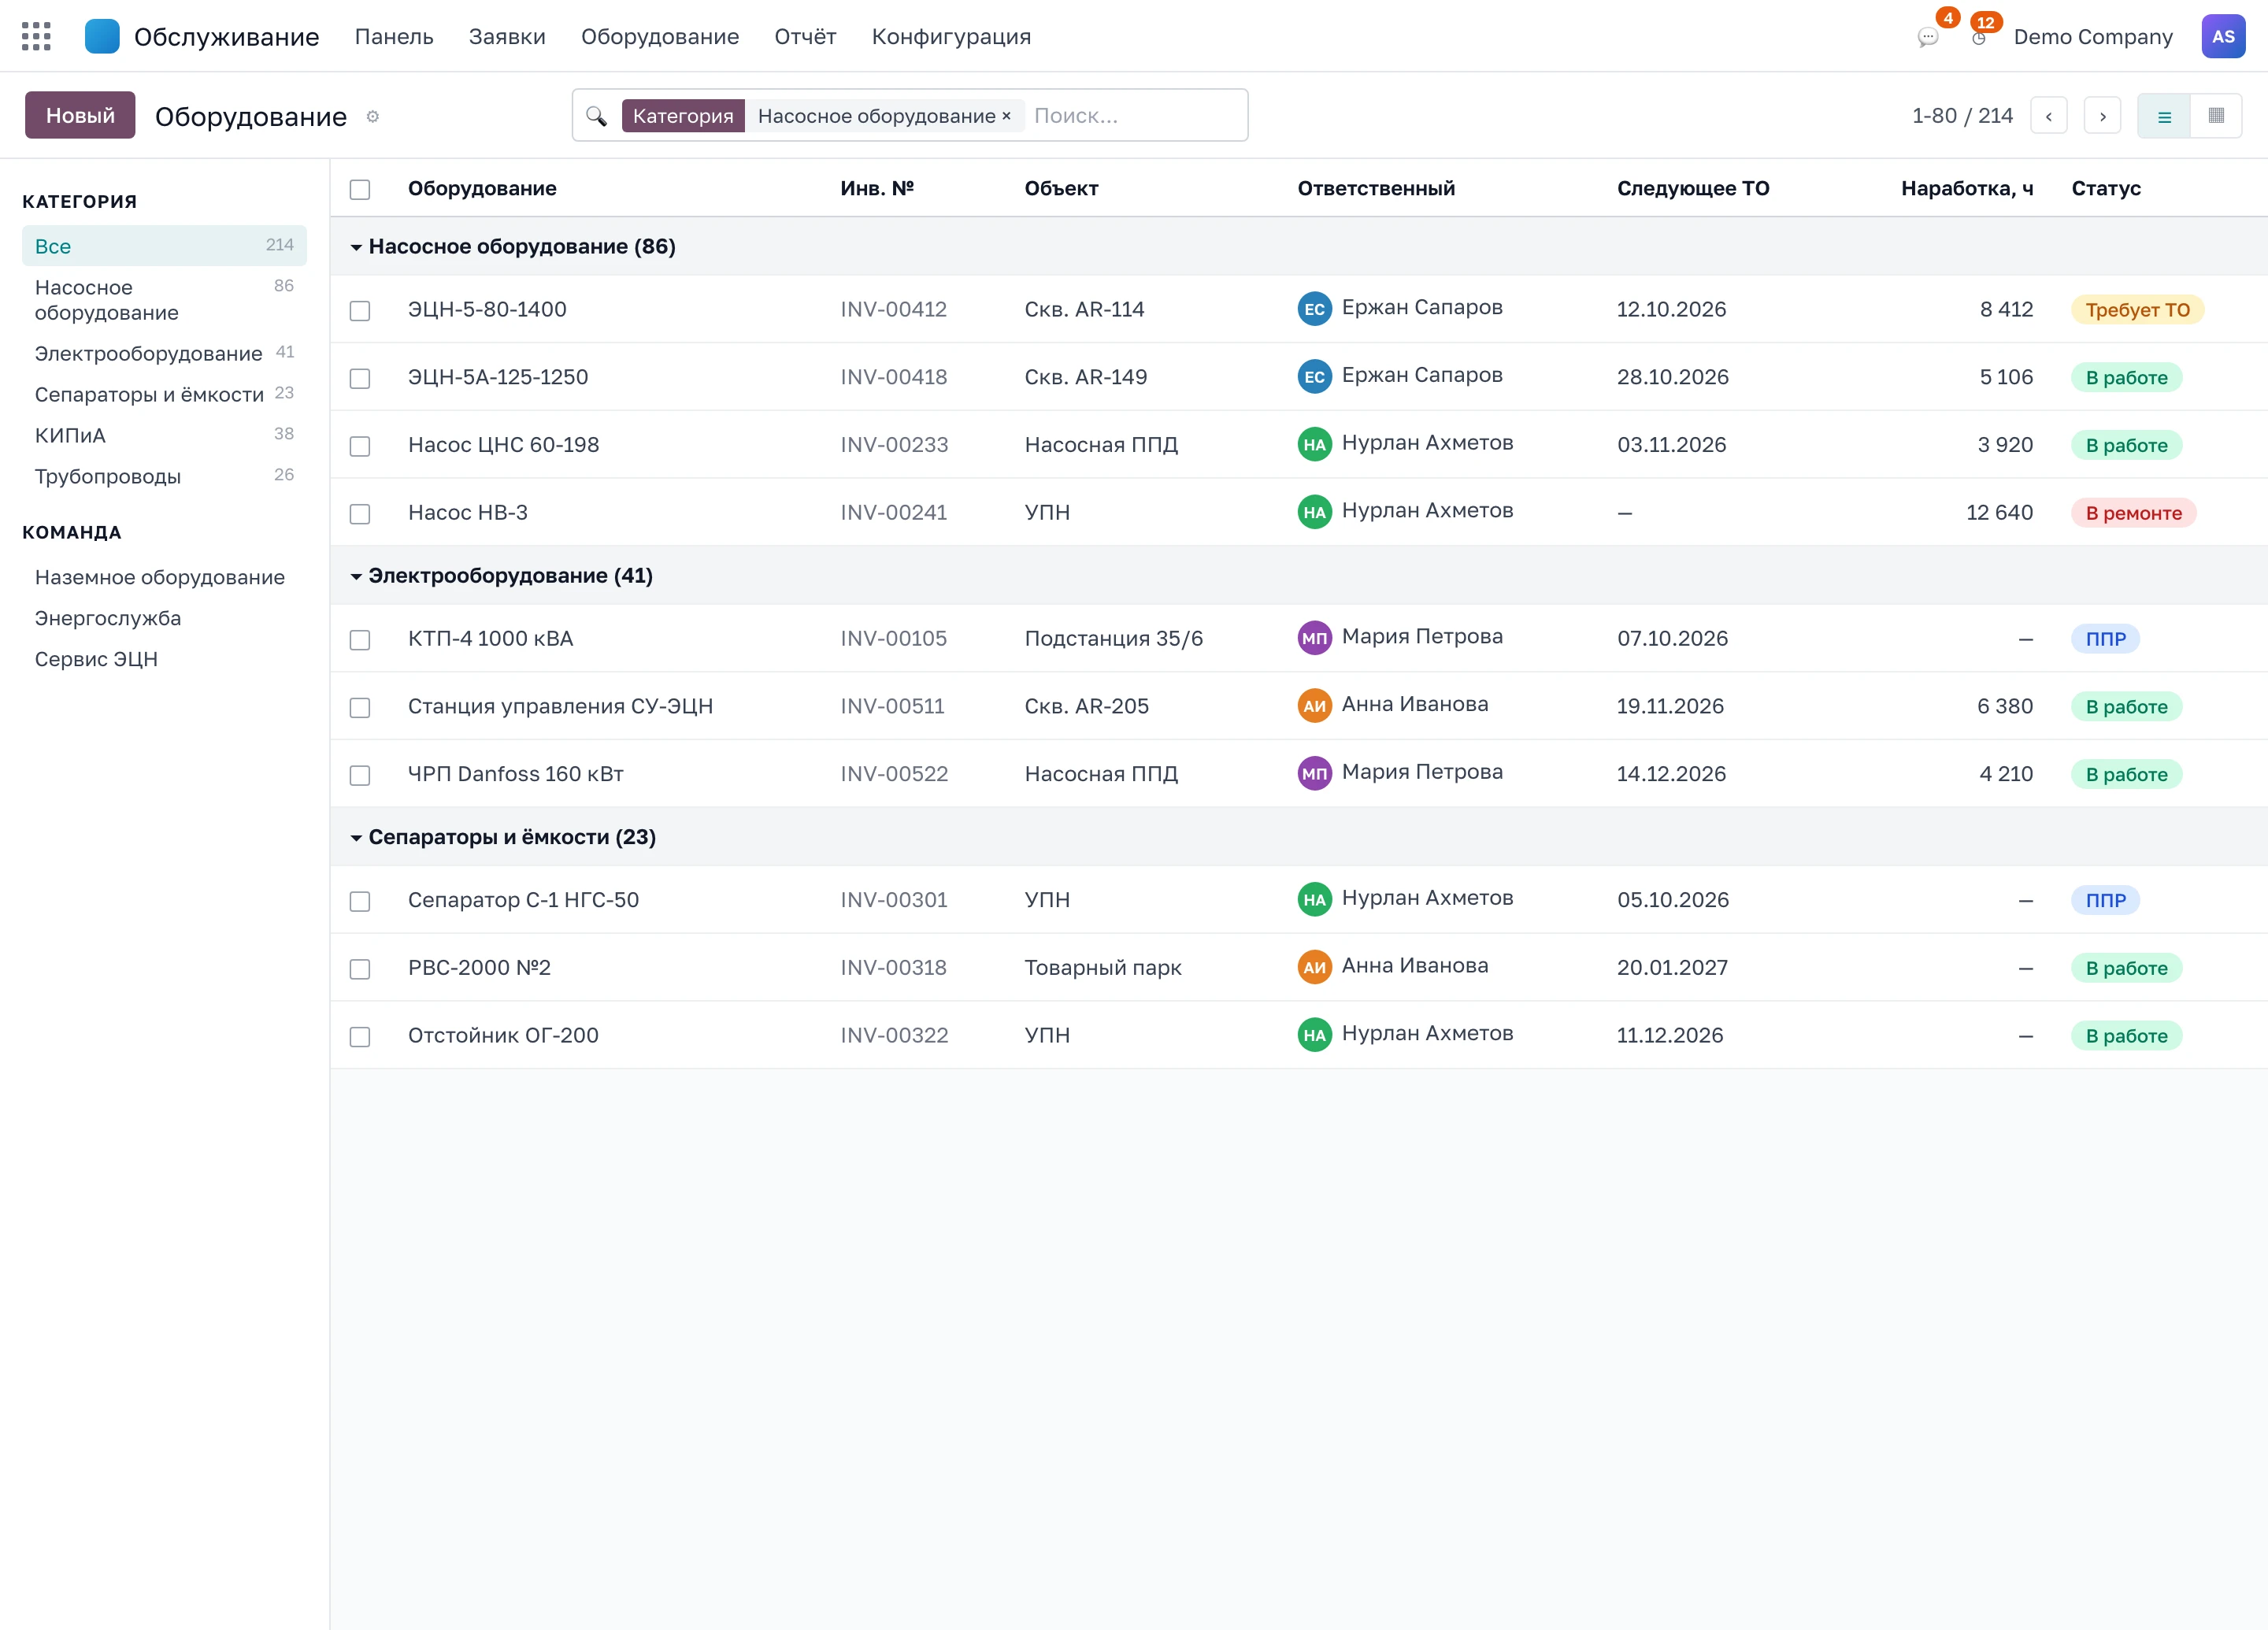Check the КТП-4 1000 кВА row checkbox
The height and width of the screenshot is (1630, 2268).
point(360,640)
